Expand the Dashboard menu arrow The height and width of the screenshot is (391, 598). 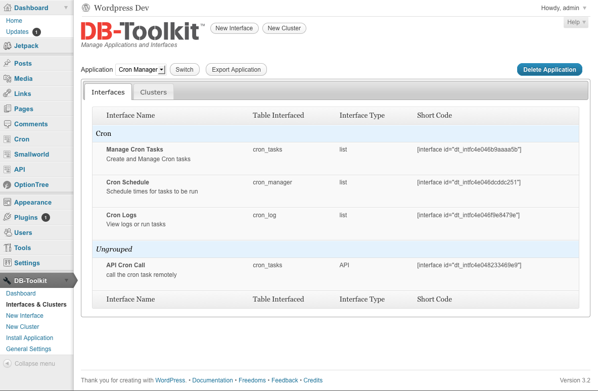pyautogui.click(x=66, y=8)
